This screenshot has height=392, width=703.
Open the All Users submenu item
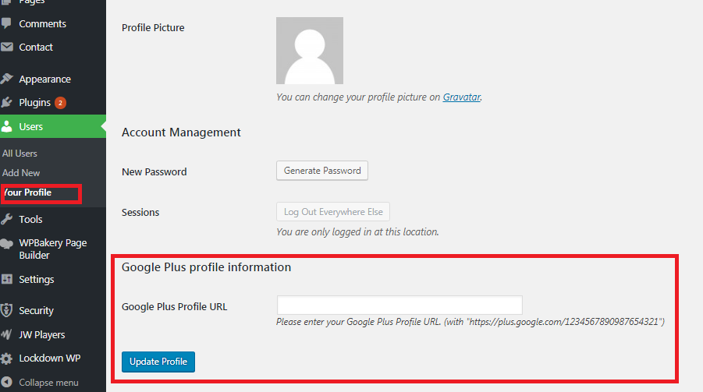coord(20,154)
